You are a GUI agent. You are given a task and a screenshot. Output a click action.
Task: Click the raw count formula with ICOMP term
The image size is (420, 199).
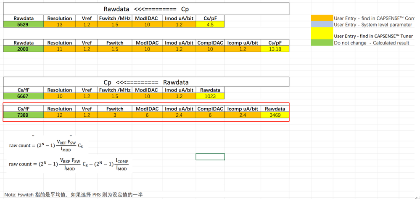pyautogui.click(x=69, y=164)
